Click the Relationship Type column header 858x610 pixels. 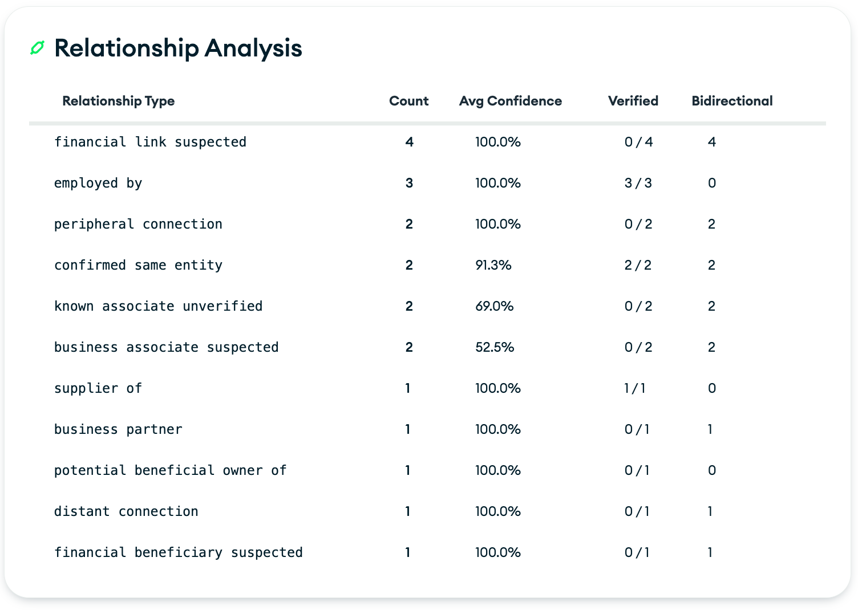point(118,101)
